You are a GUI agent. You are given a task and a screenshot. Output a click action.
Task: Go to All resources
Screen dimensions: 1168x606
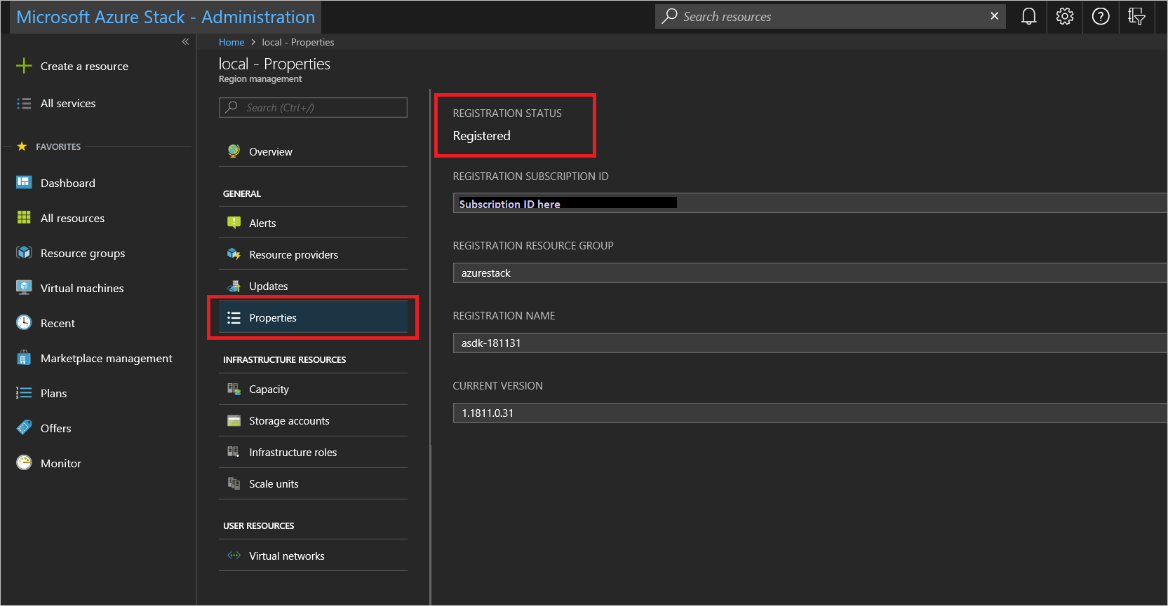(x=72, y=219)
